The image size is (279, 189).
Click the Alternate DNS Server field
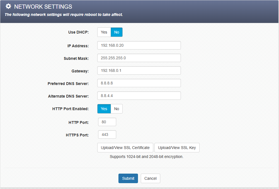coord(139,96)
